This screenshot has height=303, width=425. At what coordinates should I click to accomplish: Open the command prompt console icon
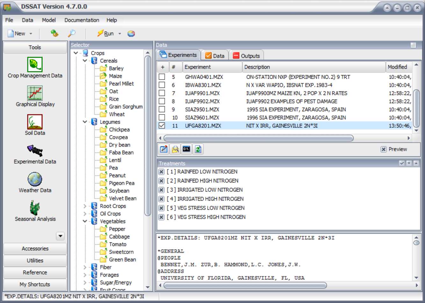coord(187,149)
